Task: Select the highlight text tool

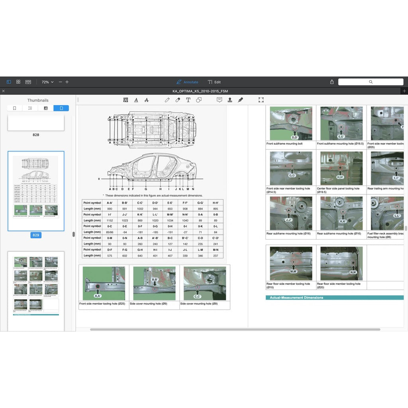Action: 126,100
